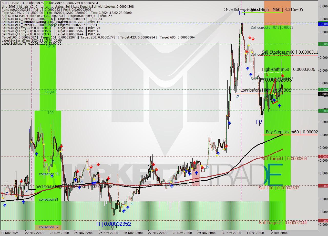The height and width of the screenshot is (236, 328).
Task: Click the '100' Fibonacci level label
Action: coord(50,113)
